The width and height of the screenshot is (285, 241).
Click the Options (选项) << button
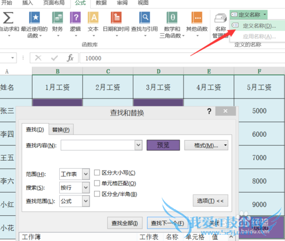point(210,201)
